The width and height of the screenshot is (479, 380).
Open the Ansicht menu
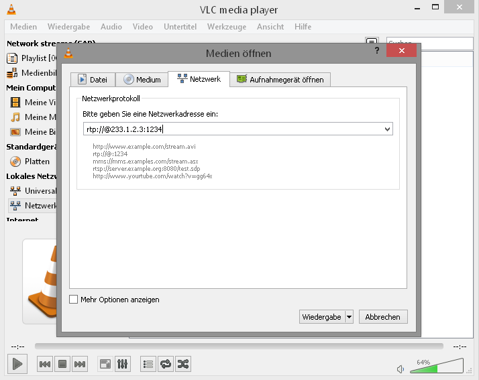pyautogui.click(x=270, y=27)
